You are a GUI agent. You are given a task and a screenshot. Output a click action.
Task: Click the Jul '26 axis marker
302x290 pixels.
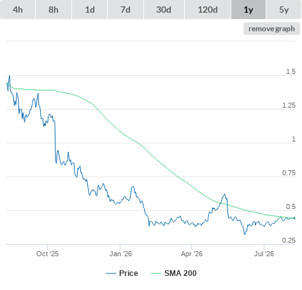pos(264,254)
